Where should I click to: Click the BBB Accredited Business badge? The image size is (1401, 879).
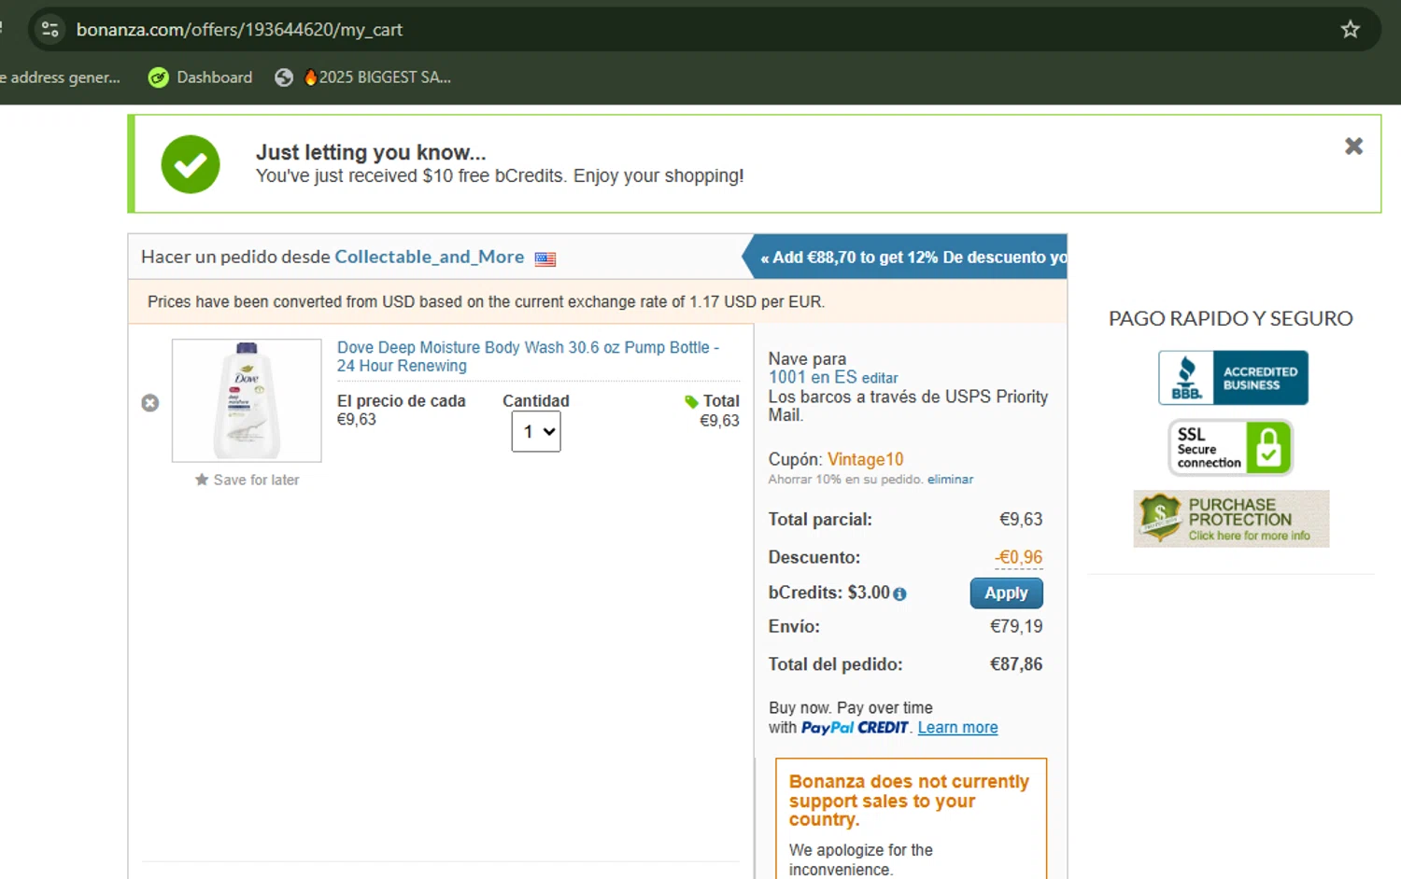pos(1233,378)
